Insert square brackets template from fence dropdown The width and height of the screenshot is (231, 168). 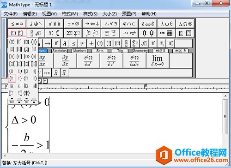pyautogui.click(x=19, y=42)
